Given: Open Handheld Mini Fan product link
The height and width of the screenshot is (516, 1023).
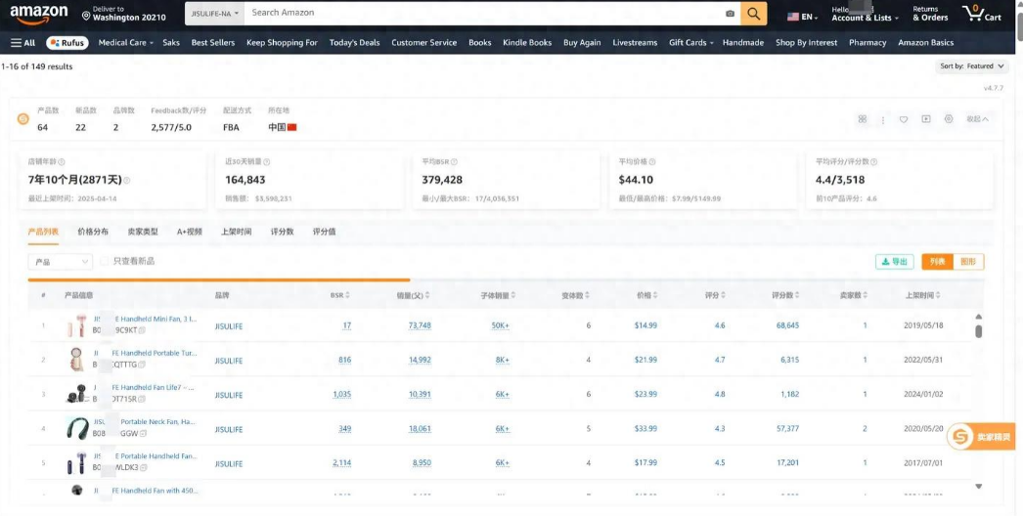Looking at the screenshot, I should [x=145, y=319].
